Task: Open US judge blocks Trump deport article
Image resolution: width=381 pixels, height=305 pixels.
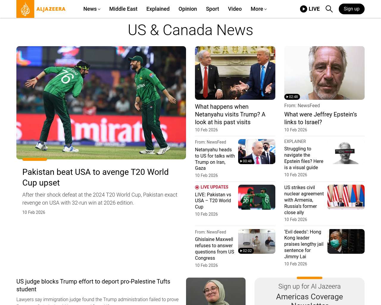Action: 93,285
